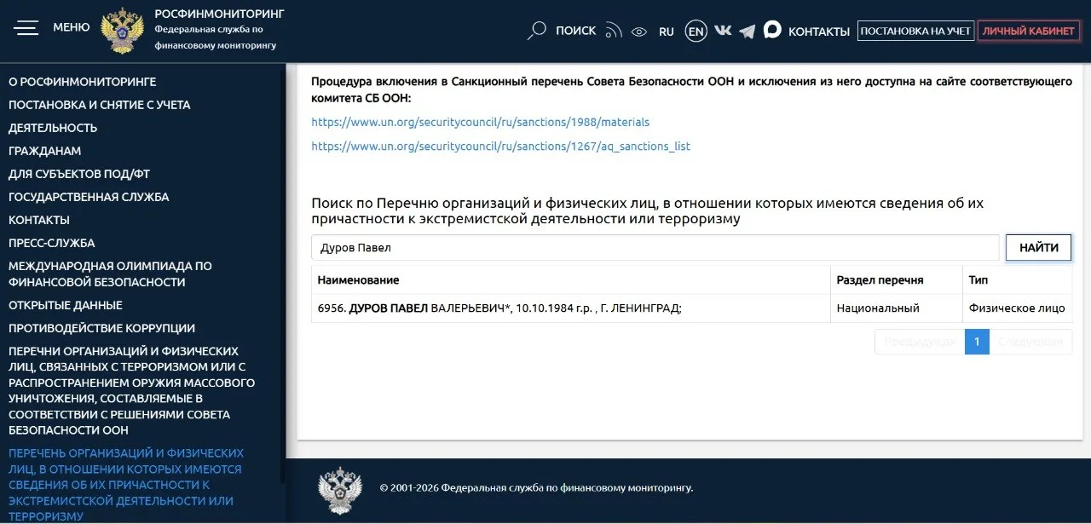Open ОТКРЫТЫЕ ДАННЫЕ in sidebar
The width and height of the screenshot is (1091, 524).
click(66, 305)
